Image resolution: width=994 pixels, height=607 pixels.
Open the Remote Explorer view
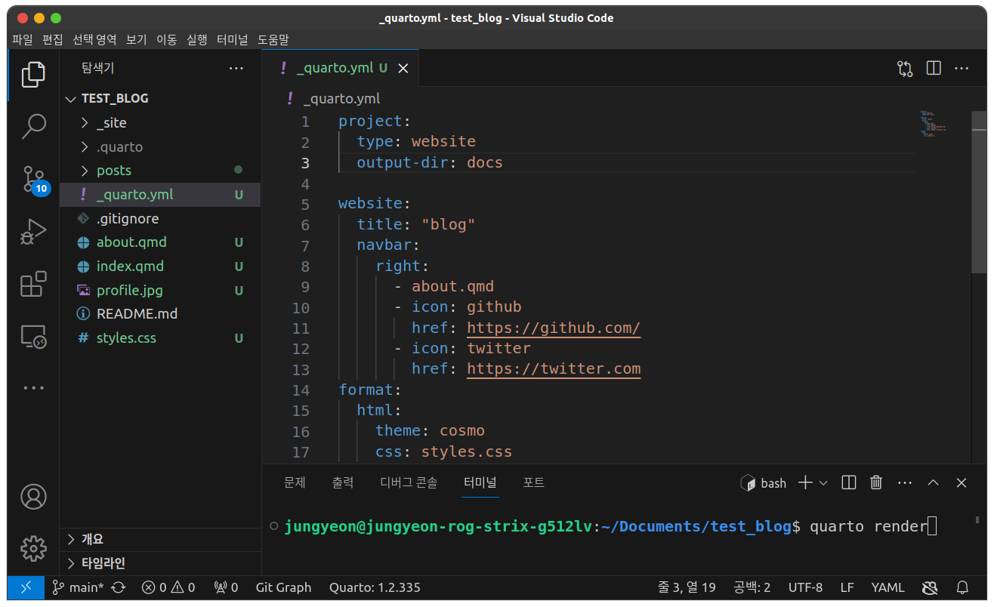[x=33, y=337]
